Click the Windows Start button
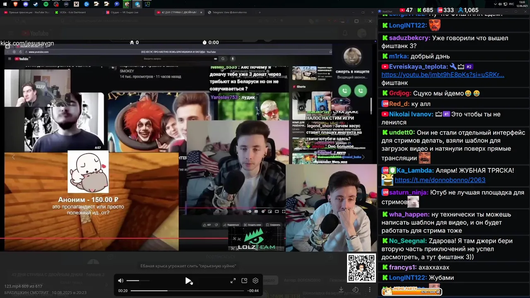Viewport: 530px width, 298px height. [5, 4]
